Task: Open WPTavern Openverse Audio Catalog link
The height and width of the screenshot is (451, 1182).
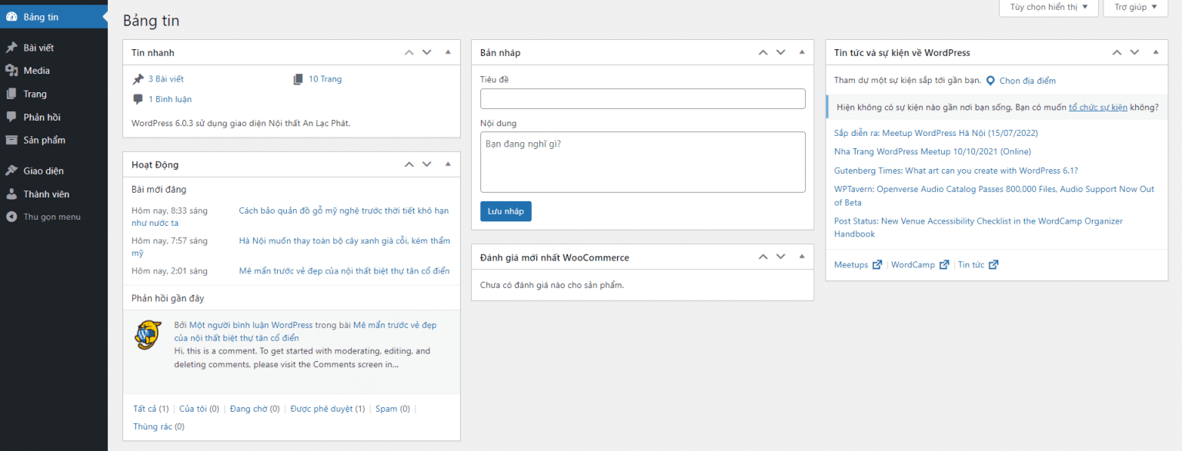Action: (x=994, y=196)
